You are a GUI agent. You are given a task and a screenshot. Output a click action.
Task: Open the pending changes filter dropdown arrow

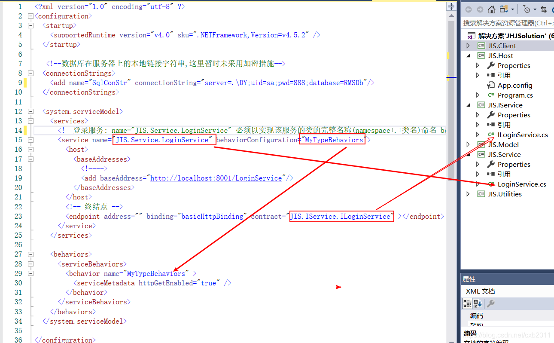(x=535, y=9)
